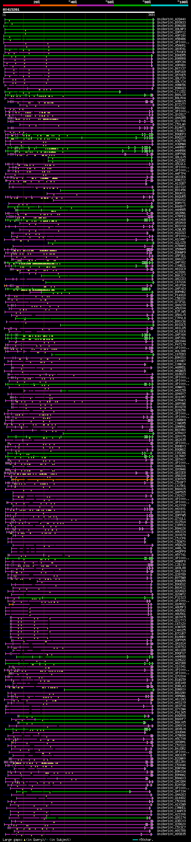Click the red 20% identity legend bar

[21, 5]
